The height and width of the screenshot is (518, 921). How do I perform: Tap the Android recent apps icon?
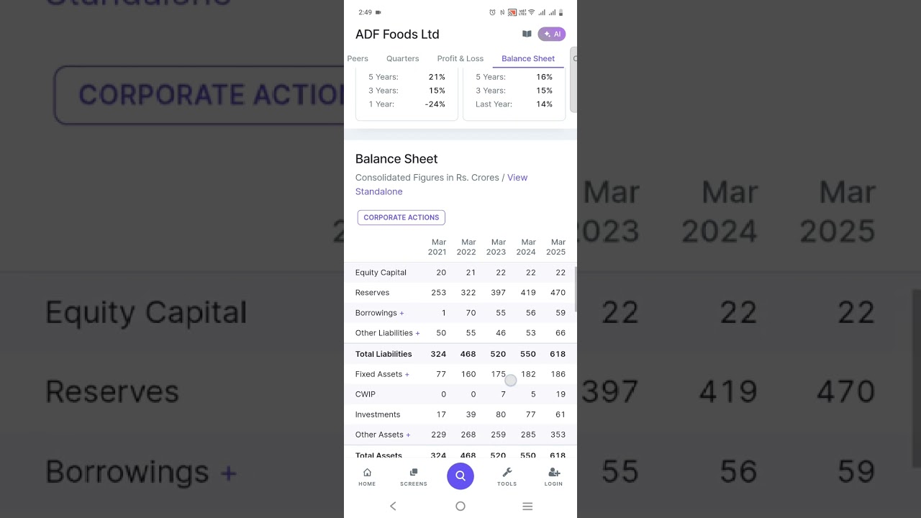pos(527,506)
